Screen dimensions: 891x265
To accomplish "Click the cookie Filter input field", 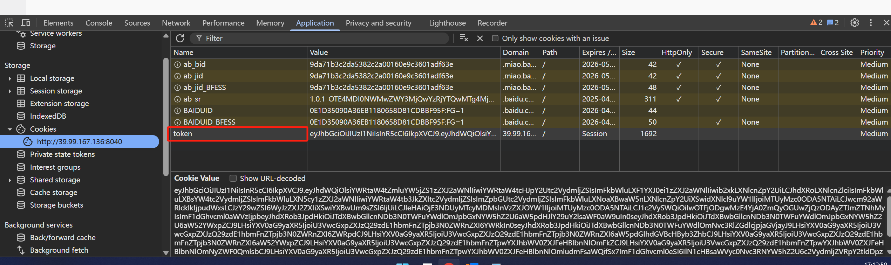I will point(319,38).
